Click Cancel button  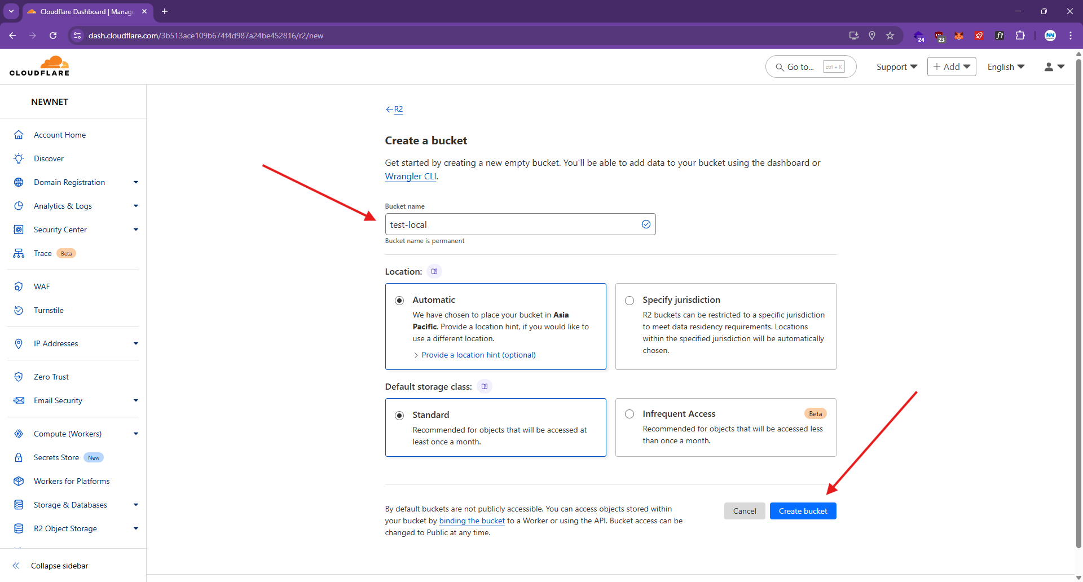pyautogui.click(x=745, y=511)
